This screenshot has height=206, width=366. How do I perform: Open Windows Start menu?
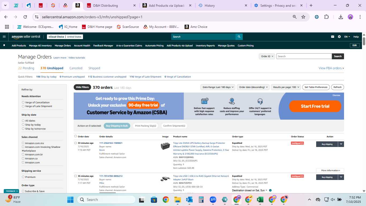pos(70,200)
